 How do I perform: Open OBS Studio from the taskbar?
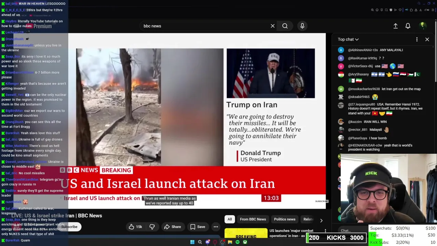click(x=222, y=242)
